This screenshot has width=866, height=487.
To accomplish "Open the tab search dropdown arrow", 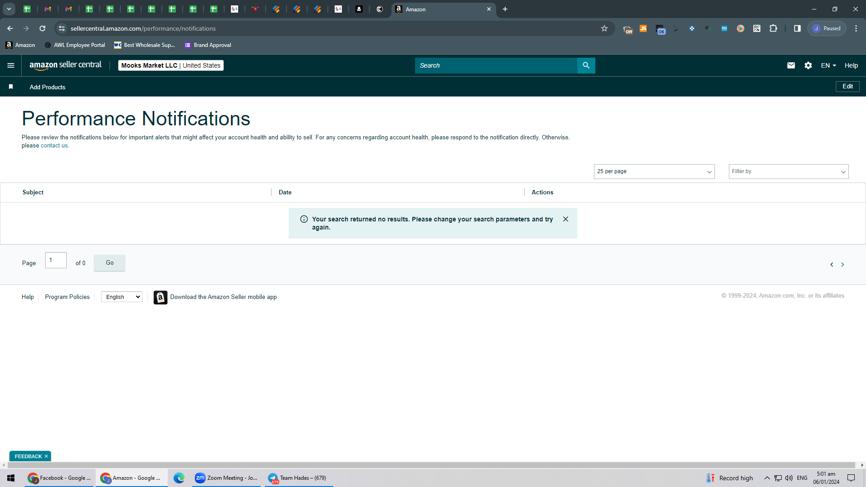I will pos(9,9).
